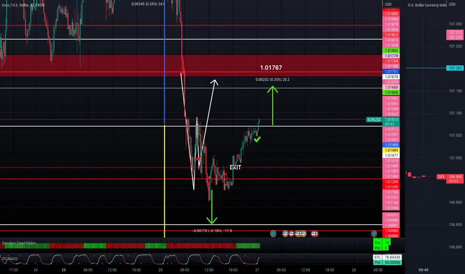Select the DXY symbol price tag
Screen dimensions: 465x274
pyautogui.click(x=441, y=177)
